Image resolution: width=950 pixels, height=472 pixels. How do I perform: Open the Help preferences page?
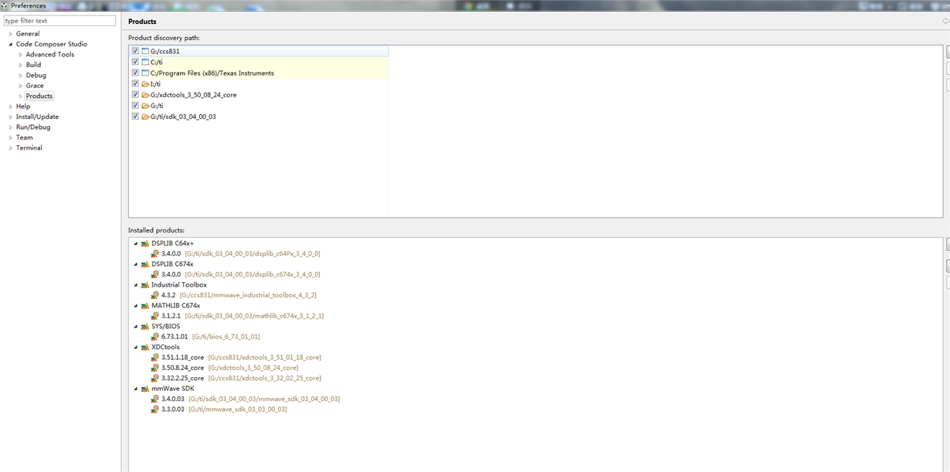23,107
